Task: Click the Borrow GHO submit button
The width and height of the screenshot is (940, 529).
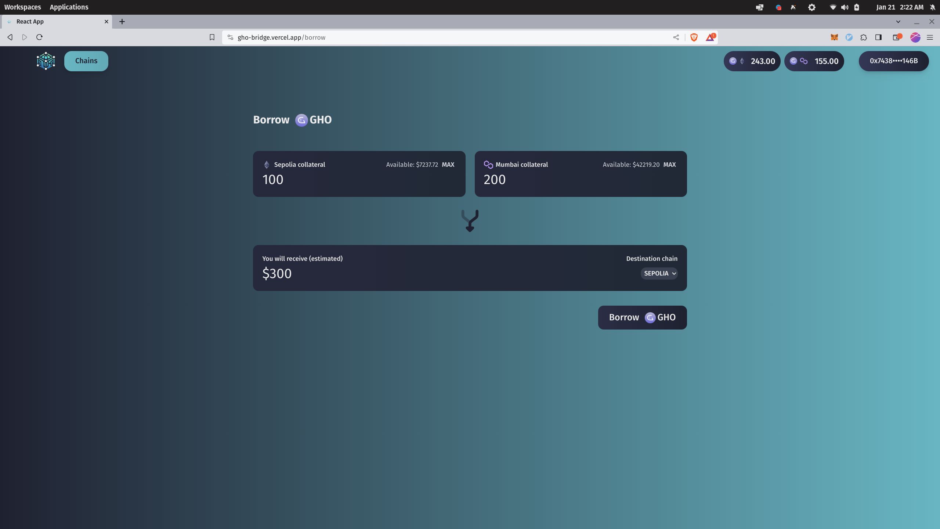Action: (x=642, y=317)
